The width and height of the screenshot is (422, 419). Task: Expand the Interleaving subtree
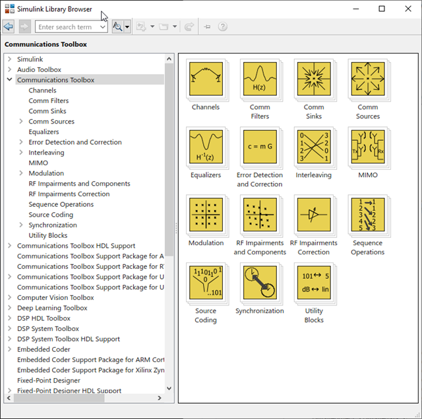(x=21, y=152)
